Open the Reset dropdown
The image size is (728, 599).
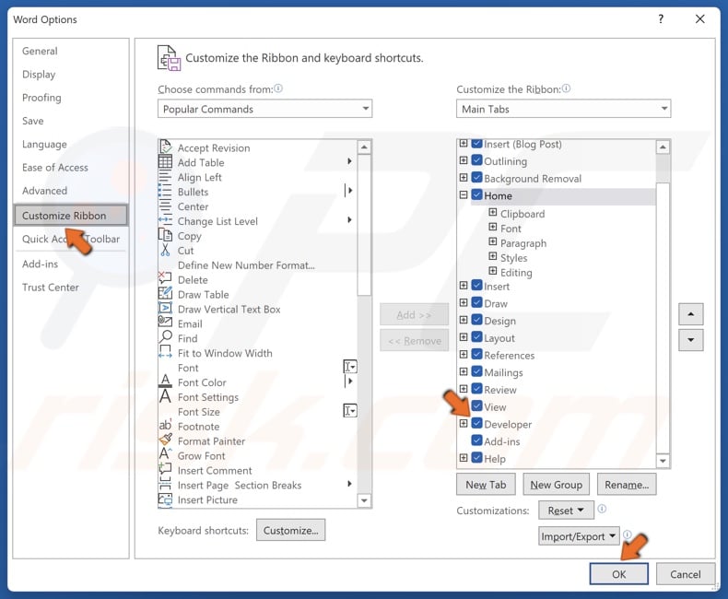(566, 511)
